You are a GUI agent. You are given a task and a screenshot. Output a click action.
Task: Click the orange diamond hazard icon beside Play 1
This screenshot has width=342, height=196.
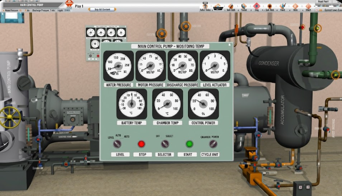point(69,4)
